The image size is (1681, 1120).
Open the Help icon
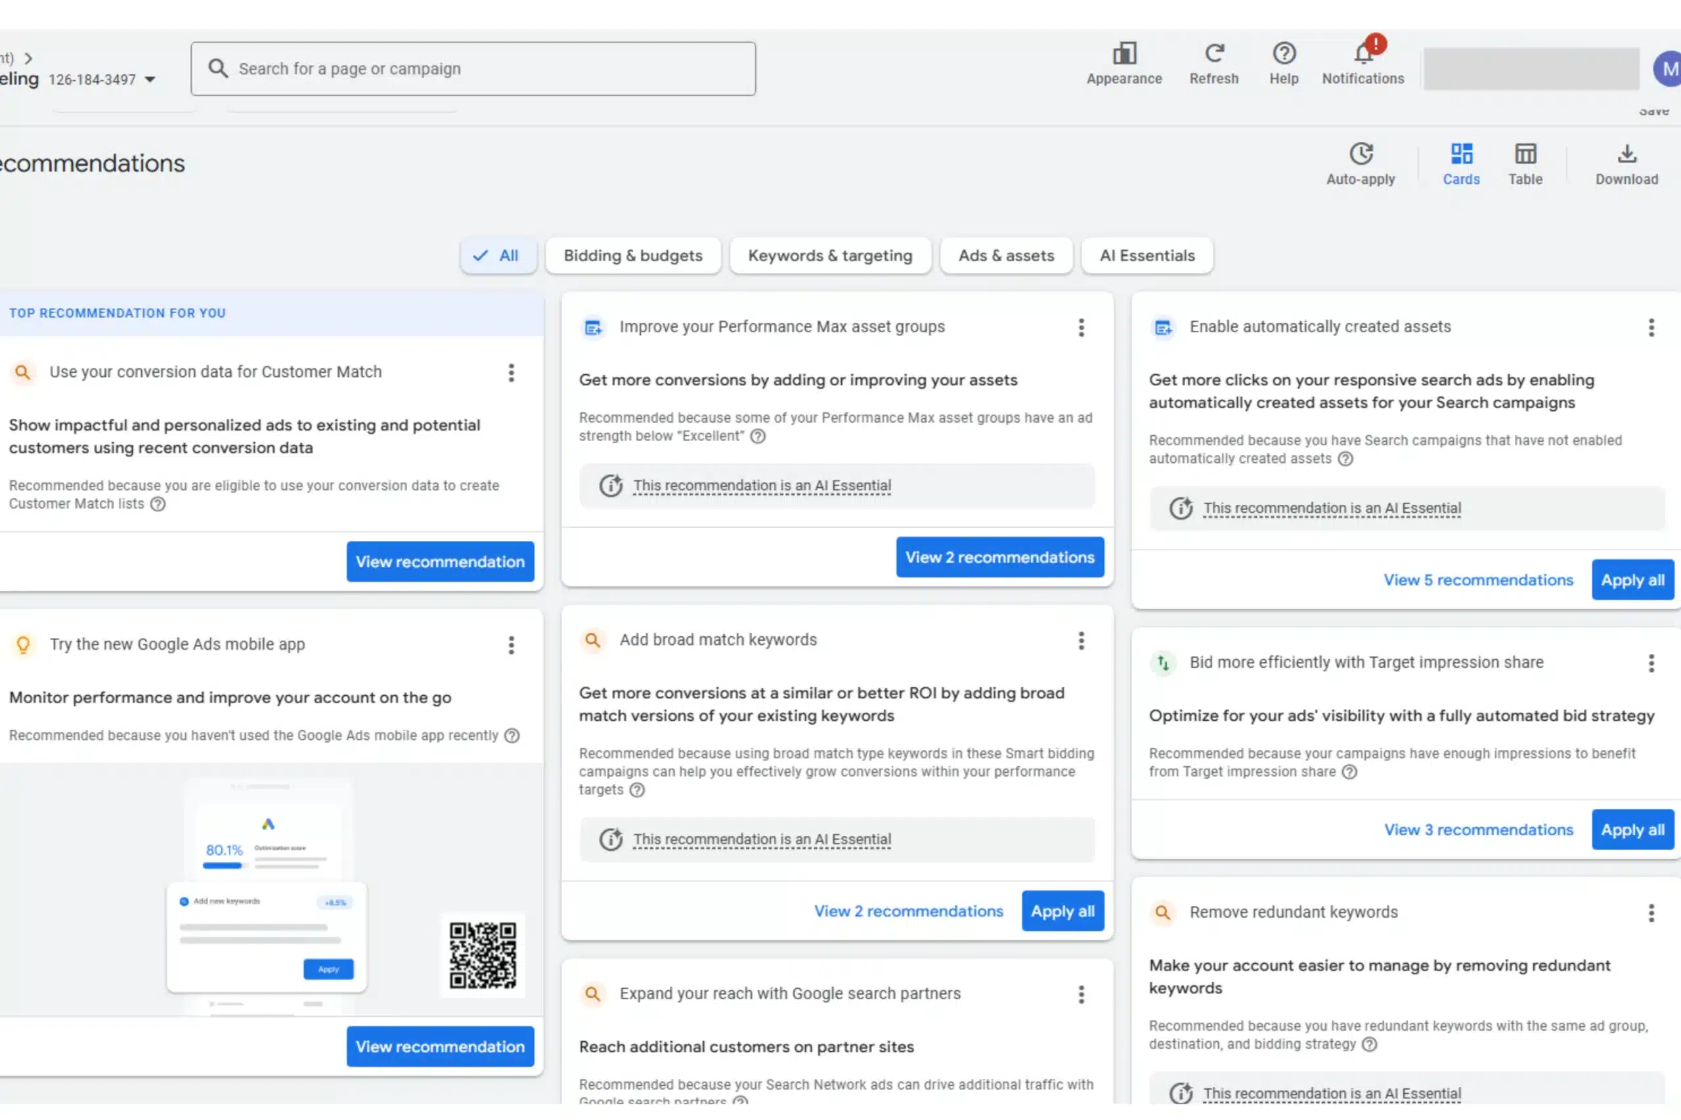[x=1284, y=54]
